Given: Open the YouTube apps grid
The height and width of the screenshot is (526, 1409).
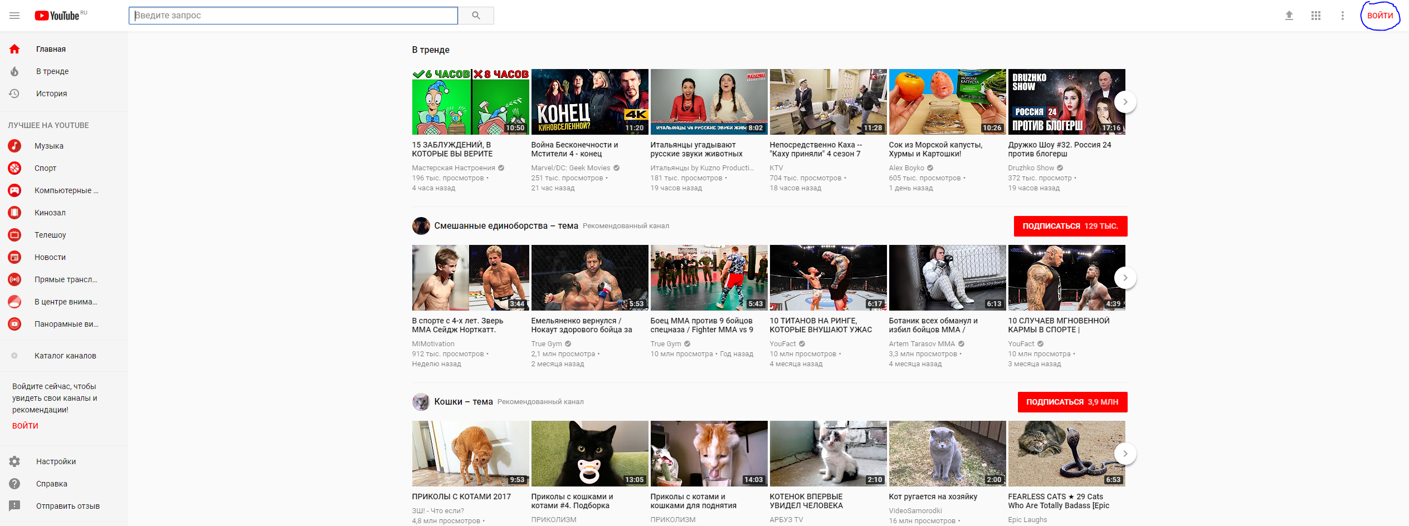Looking at the screenshot, I should tap(1315, 16).
